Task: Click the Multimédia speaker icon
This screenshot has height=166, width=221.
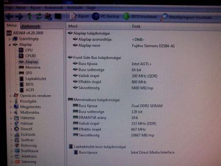Action: point(16,112)
